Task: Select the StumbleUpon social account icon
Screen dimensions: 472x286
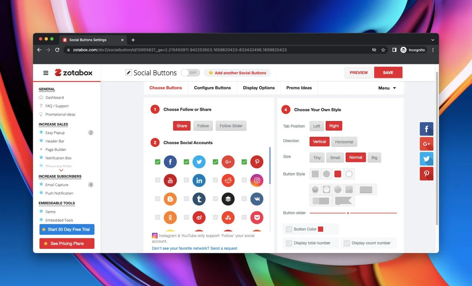Action: (228, 218)
